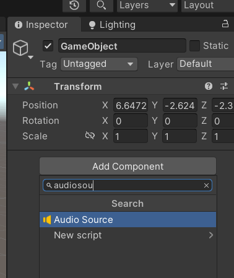Click the Static label text
This screenshot has height=278, width=234.
(x=216, y=46)
